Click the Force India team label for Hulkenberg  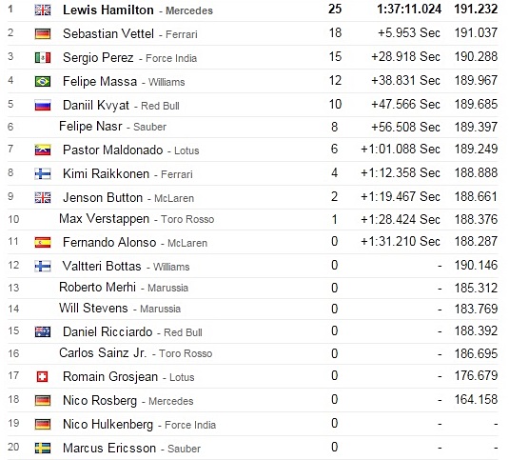tap(190, 425)
